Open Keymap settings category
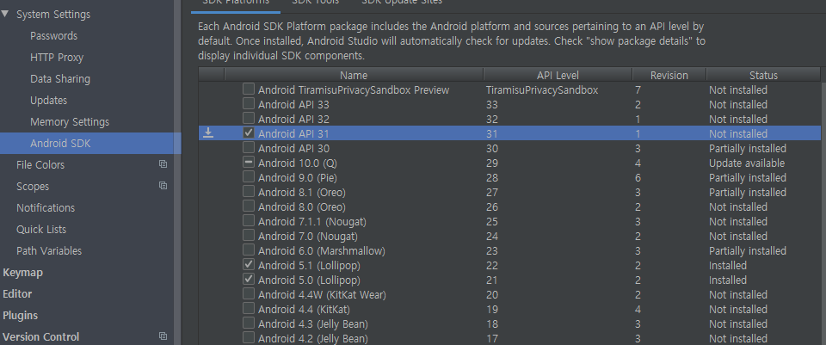Viewport: 826px width, 345px height. click(22, 273)
